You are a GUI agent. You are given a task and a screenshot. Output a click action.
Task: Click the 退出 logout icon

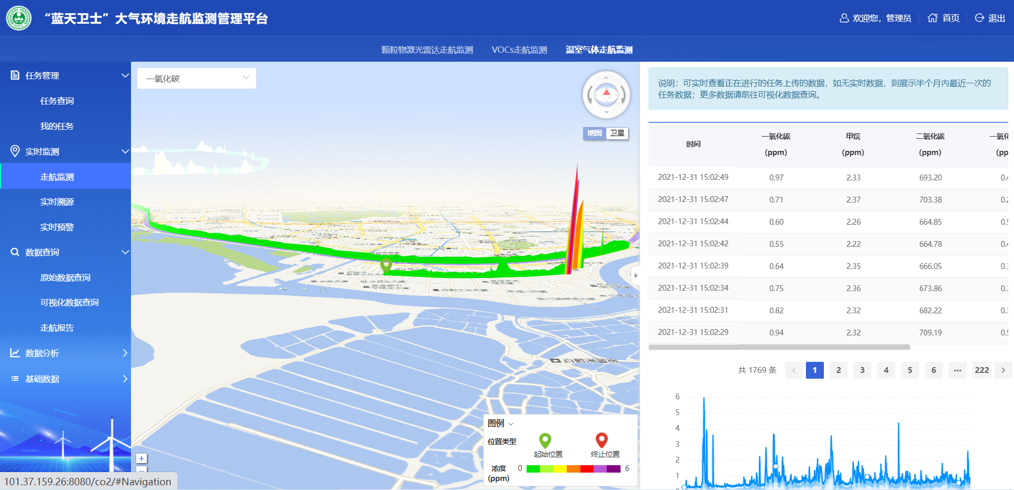click(979, 18)
